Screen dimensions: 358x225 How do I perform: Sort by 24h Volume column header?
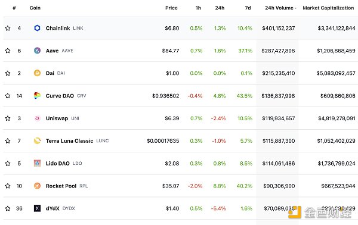point(280,8)
